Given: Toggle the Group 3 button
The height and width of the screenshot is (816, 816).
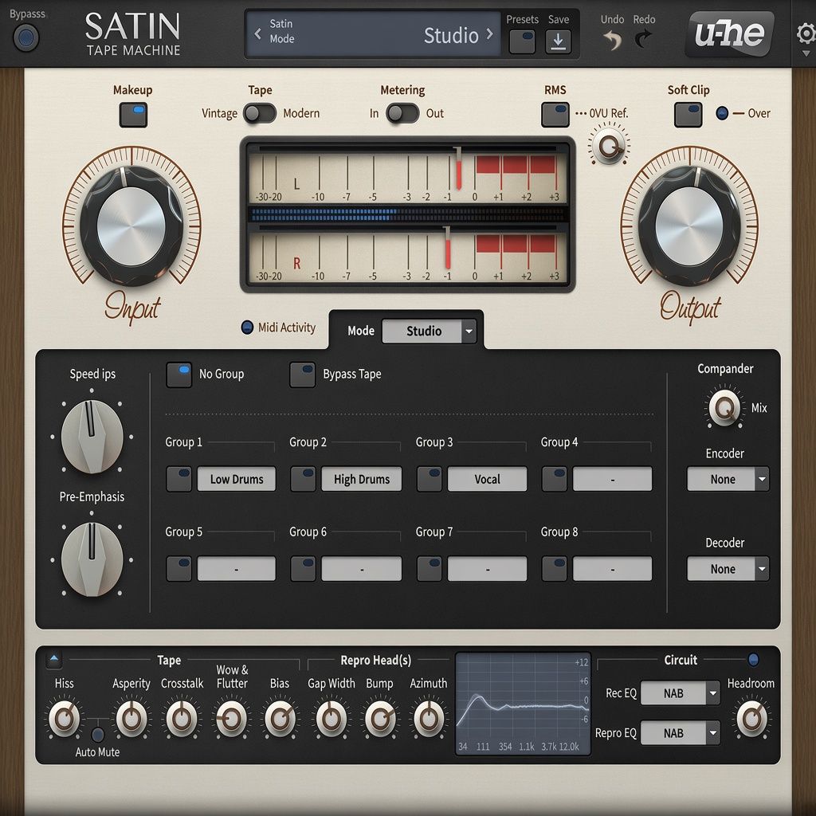Looking at the screenshot, I should click(x=430, y=479).
